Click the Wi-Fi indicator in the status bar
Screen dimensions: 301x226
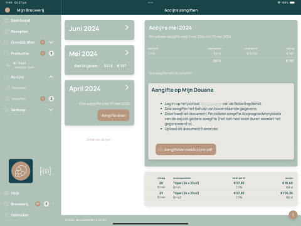(x=279, y=3)
